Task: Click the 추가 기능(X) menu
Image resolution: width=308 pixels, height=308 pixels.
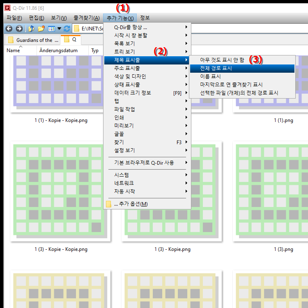Action: [120, 18]
